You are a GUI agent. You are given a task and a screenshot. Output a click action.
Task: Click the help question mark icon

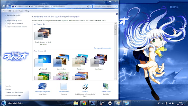tap(117, 14)
